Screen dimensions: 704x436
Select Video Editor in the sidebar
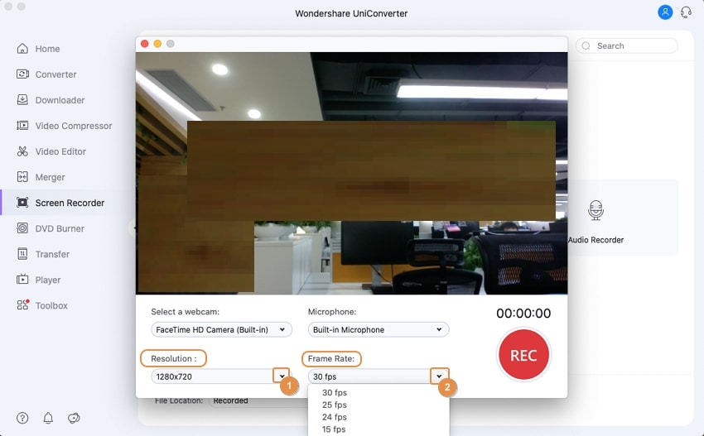[x=60, y=151]
